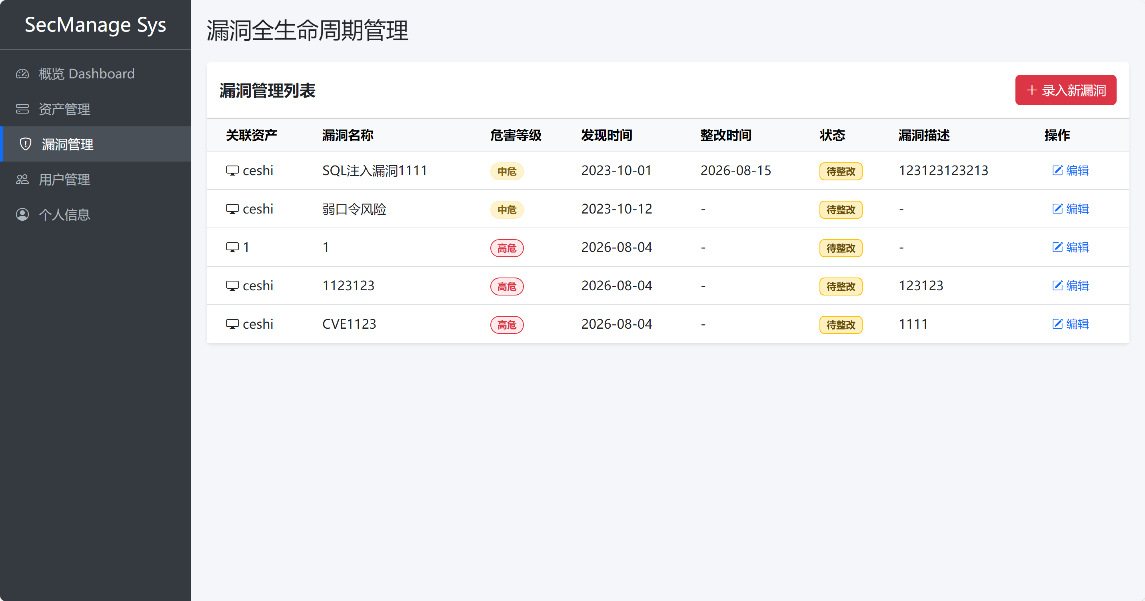Click 漏洞名称 column header
Viewport: 1145px width, 601px height.
point(348,135)
